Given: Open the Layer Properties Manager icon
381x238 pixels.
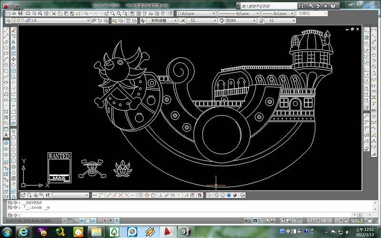Looking at the screenshot, I should tap(8, 20).
